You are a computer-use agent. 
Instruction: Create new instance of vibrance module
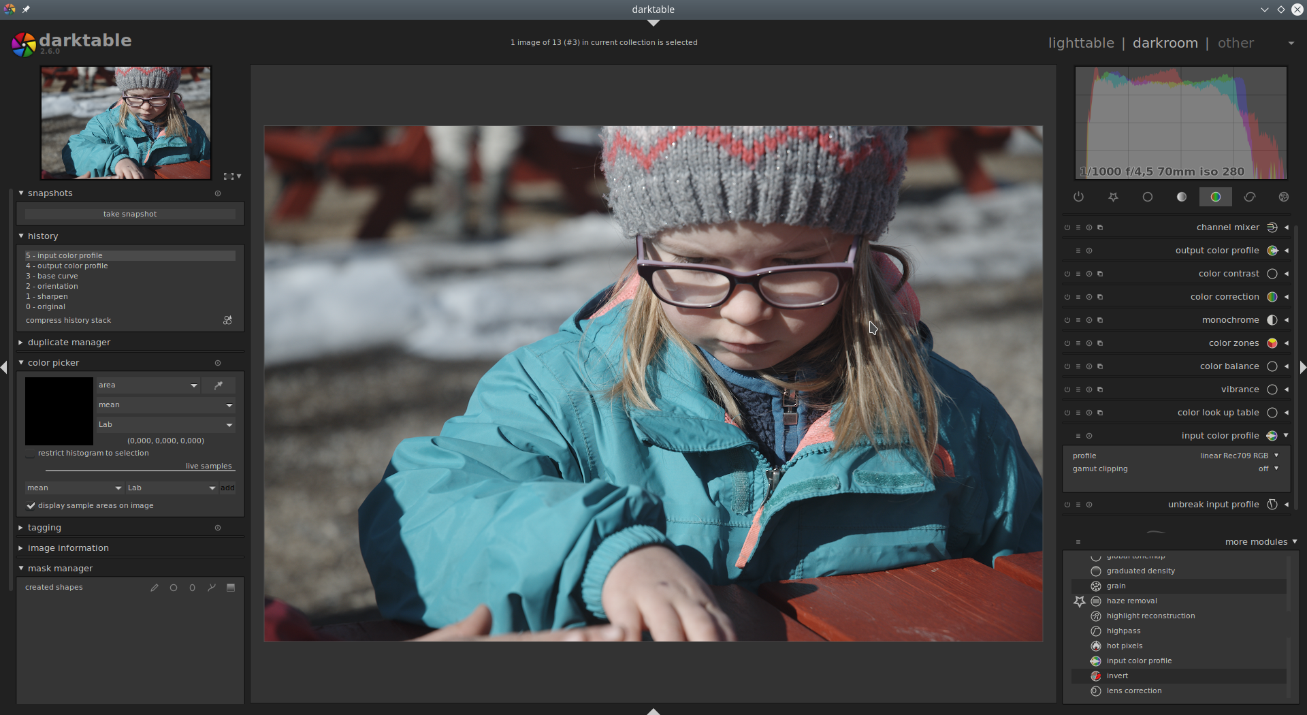(1100, 390)
